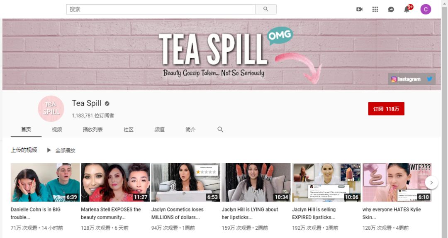Click 94万 次观看 • 1周前 text

tap(173, 228)
